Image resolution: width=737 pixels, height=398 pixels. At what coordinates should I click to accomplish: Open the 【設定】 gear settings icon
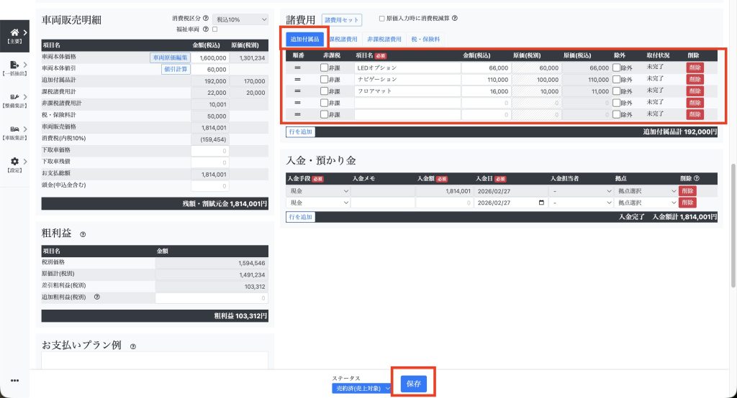point(14,162)
